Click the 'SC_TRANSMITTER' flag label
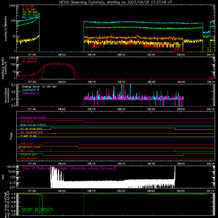 (32, 132)
